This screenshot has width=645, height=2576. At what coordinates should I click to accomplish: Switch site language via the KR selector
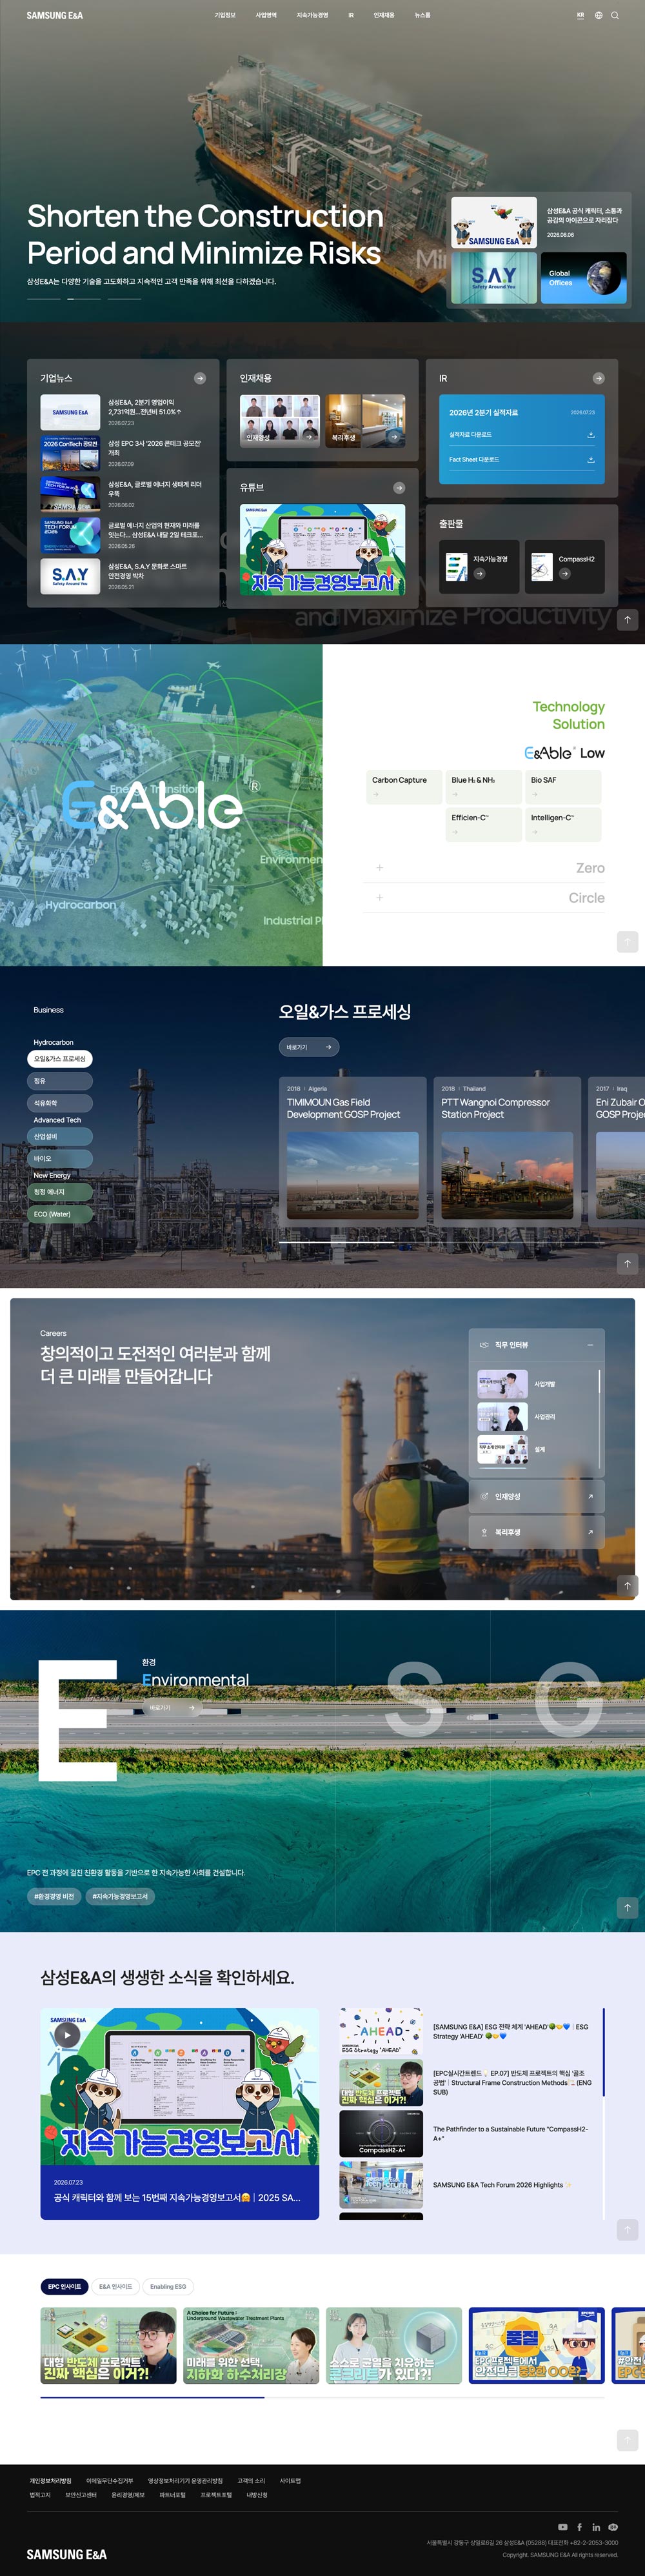point(580,16)
